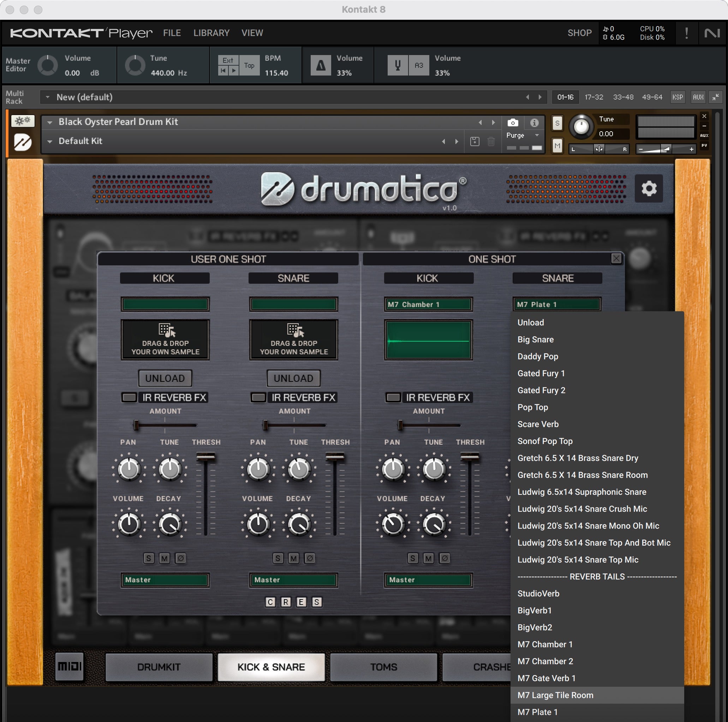
Task: Click phase invert icon under User Snare
Action: pos(309,558)
